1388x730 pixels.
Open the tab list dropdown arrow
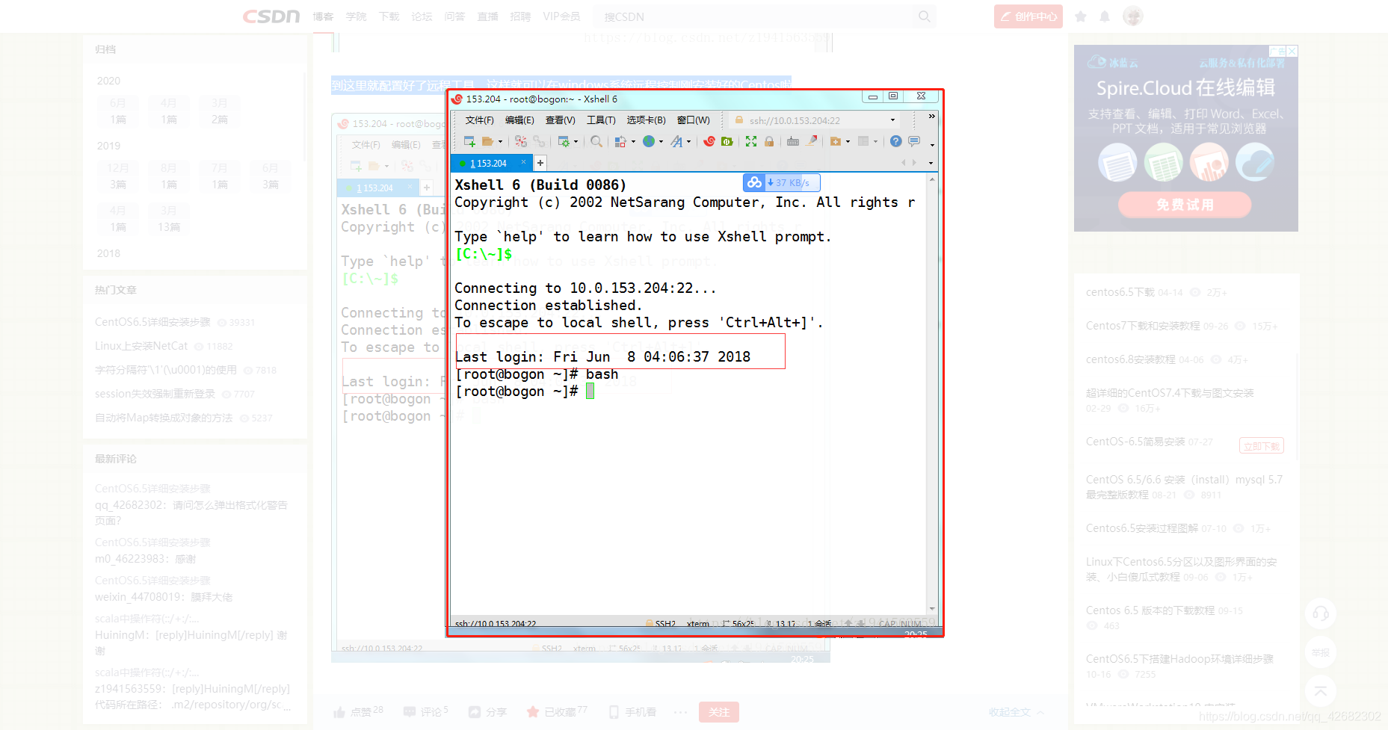[931, 163]
